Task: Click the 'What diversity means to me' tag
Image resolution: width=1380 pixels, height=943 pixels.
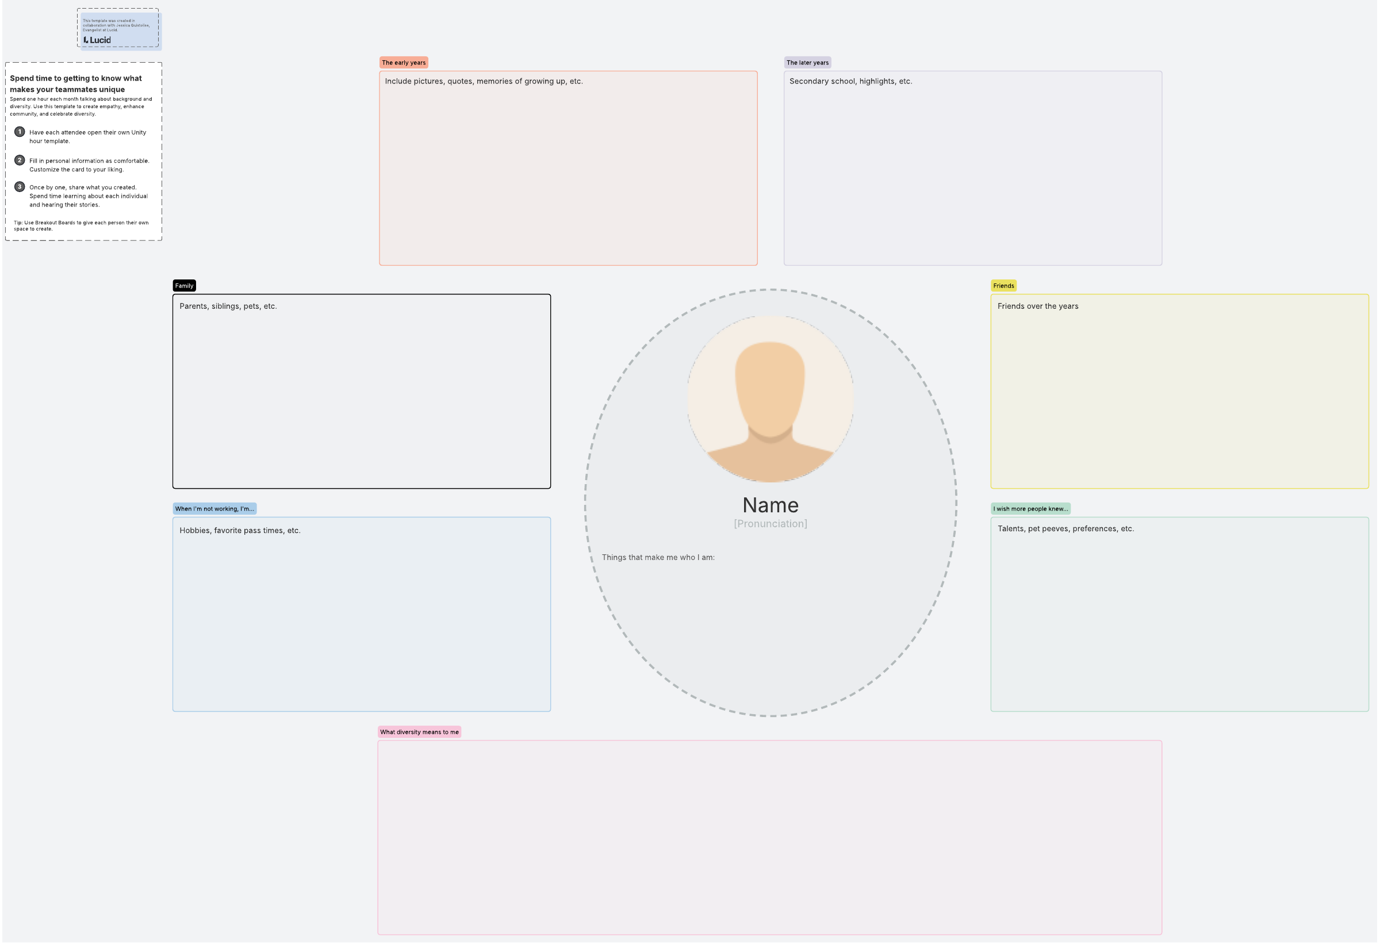Action: pyautogui.click(x=419, y=732)
